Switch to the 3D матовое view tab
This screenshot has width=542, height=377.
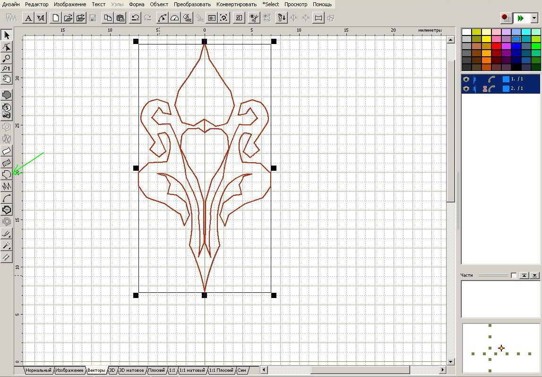(131, 370)
